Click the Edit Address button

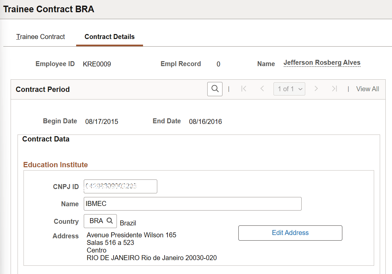click(x=290, y=233)
